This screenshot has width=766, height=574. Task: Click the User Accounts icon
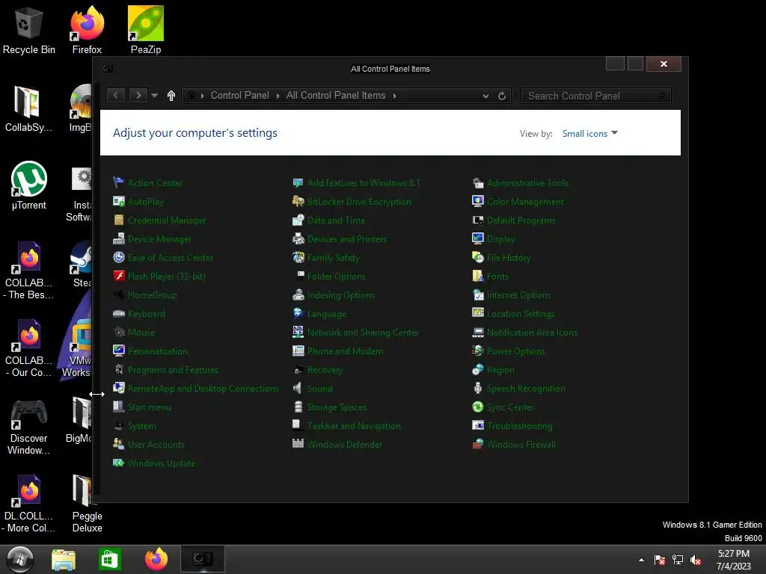click(119, 444)
